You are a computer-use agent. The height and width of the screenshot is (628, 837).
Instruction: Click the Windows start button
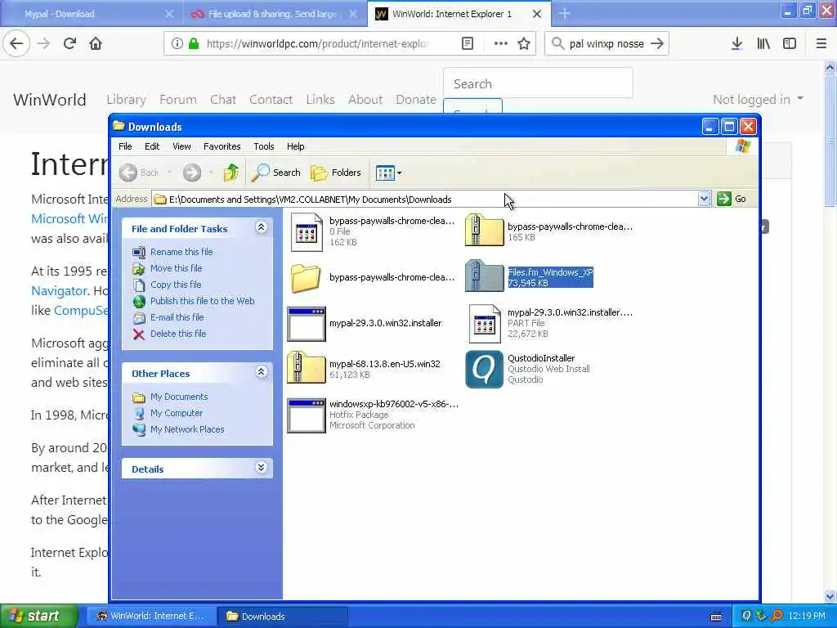[x=38, y=616]
